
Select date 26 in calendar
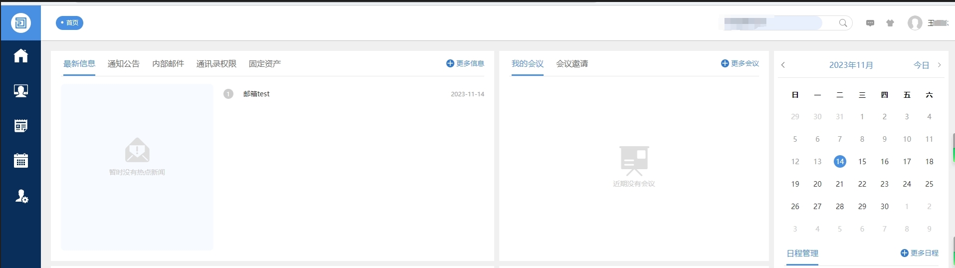795,207
